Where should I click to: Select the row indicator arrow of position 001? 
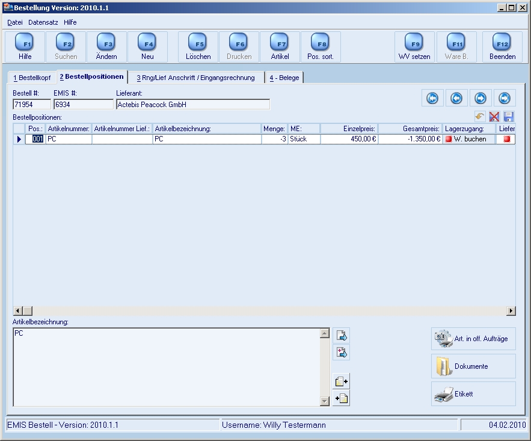click(x=19, y=139)
